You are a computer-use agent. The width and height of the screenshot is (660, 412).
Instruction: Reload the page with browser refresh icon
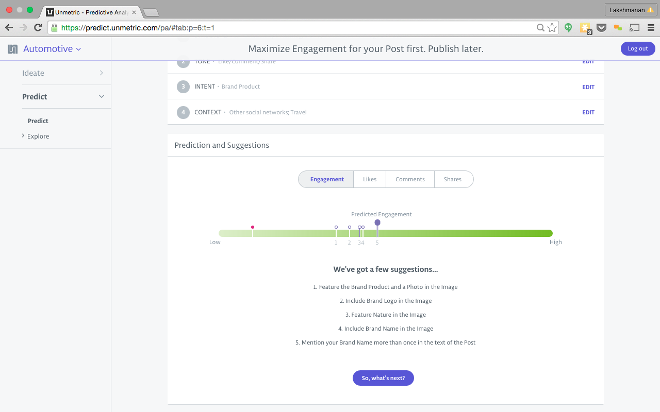pyautogui.click(x=38, y=28)
